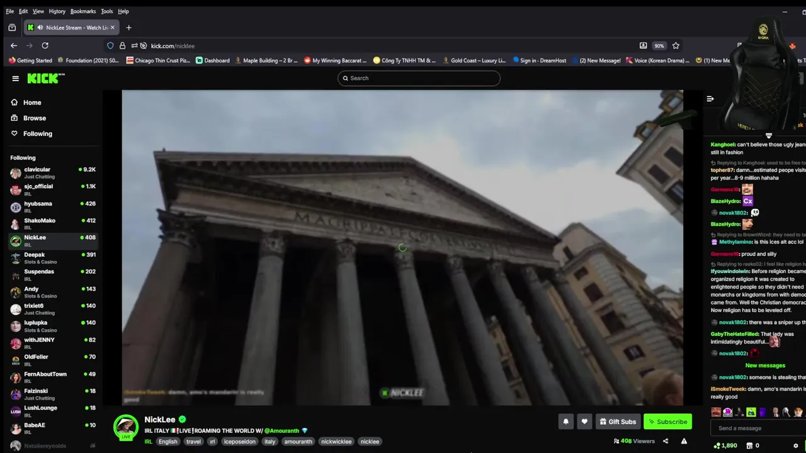This screenshot has height=453, width=806.
Task: Open Sign in - DreamHost bookmark
Action: (540, 60)
